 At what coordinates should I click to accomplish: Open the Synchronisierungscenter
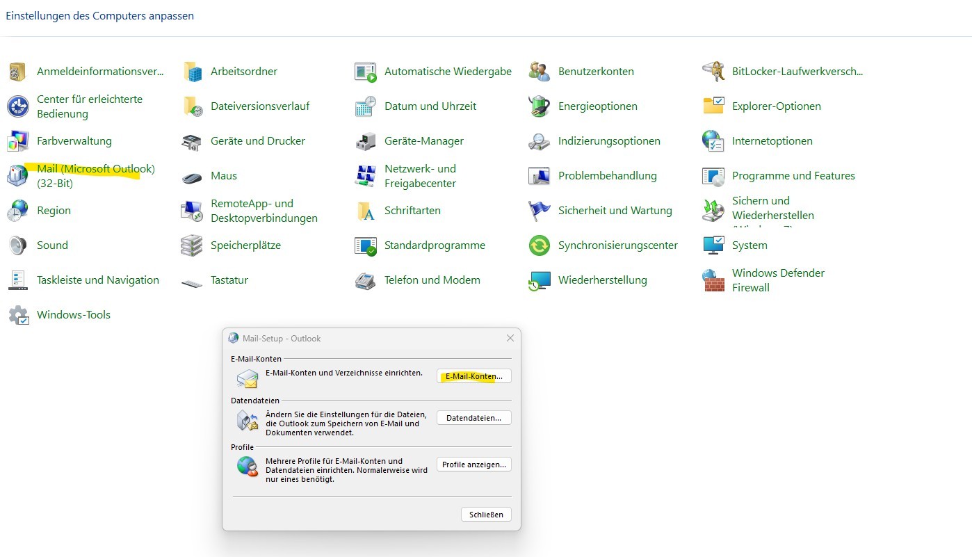click(618, 245)
